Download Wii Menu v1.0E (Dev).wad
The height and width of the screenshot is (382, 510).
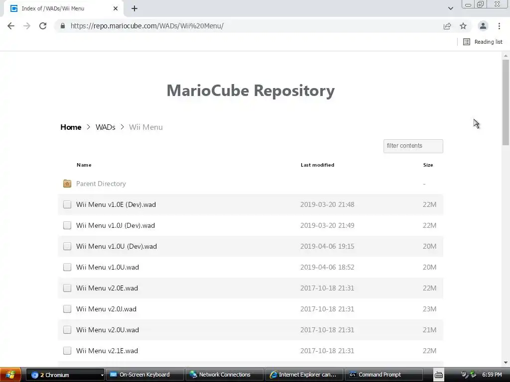point(116,204)
